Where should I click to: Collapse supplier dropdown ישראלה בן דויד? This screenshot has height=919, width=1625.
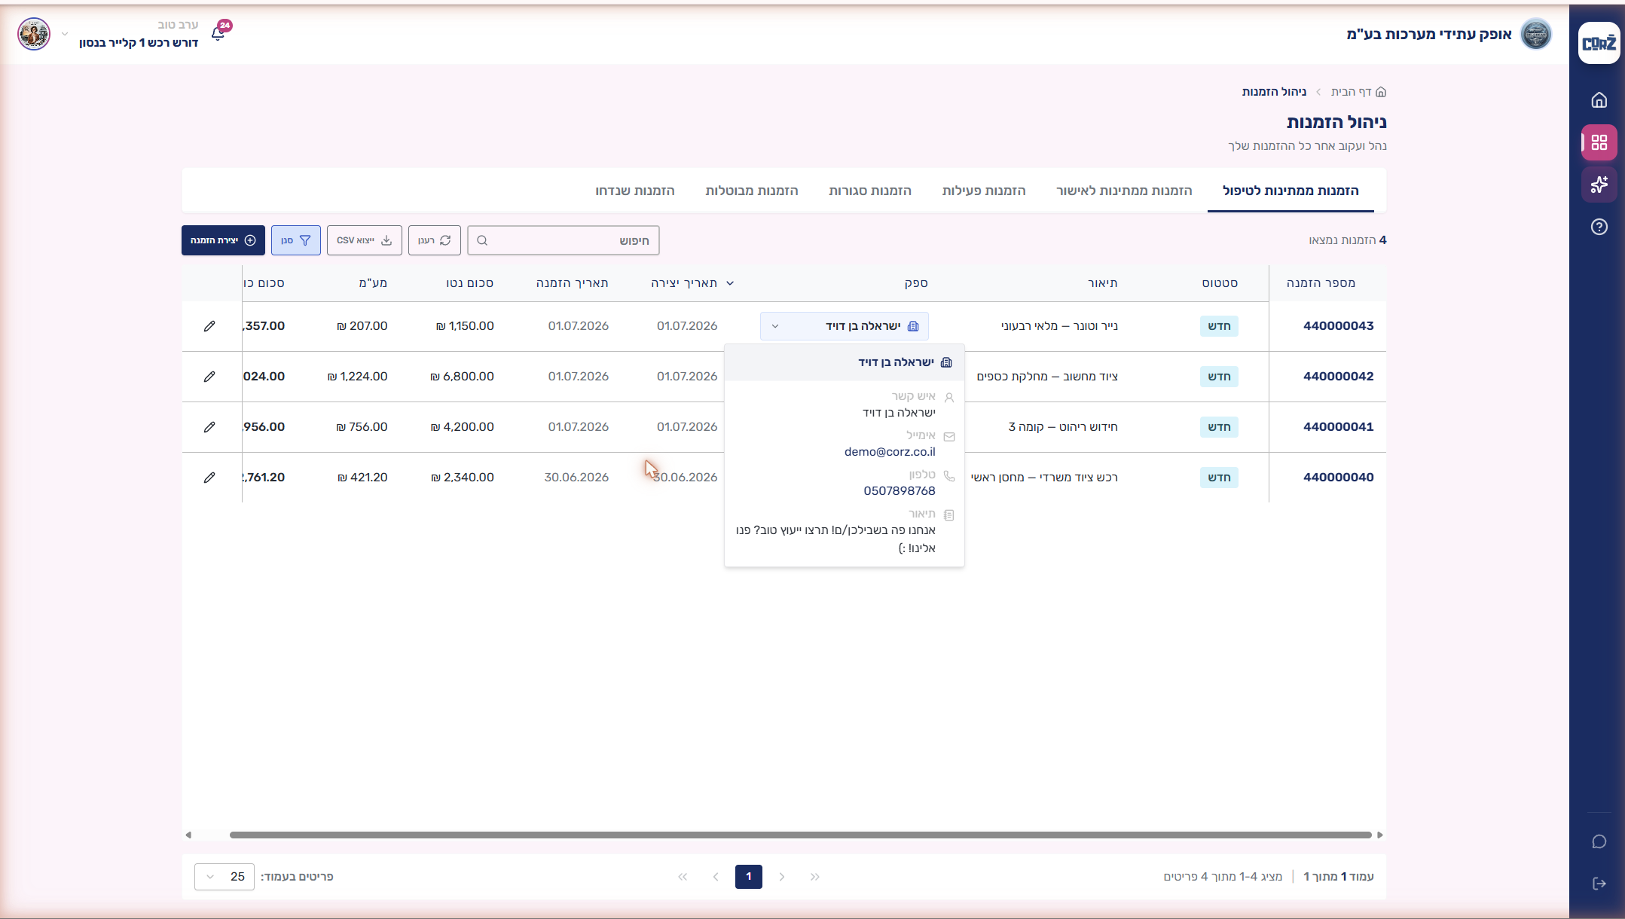[x=845, y=326]
